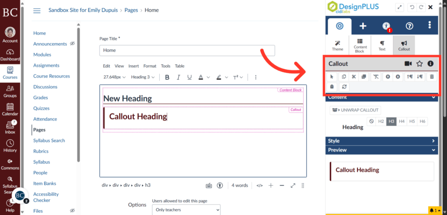Set callout heading level to H3
447x215 pixels.
click(x=392, y=121)
